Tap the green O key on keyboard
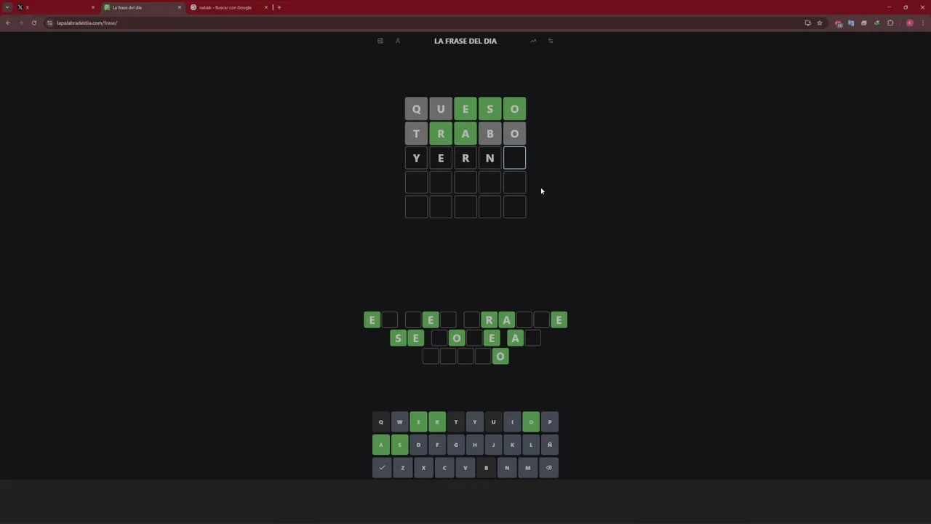 (531, 422)
